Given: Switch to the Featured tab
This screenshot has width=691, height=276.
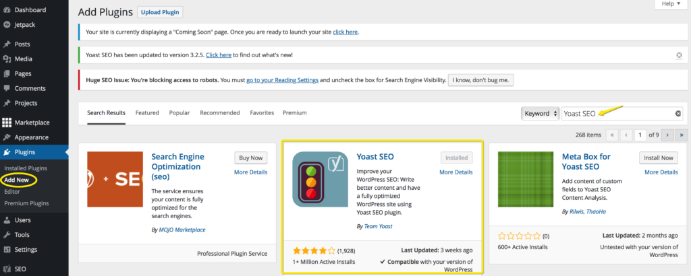Looking at the screenshot, I should tap(147, 113).
